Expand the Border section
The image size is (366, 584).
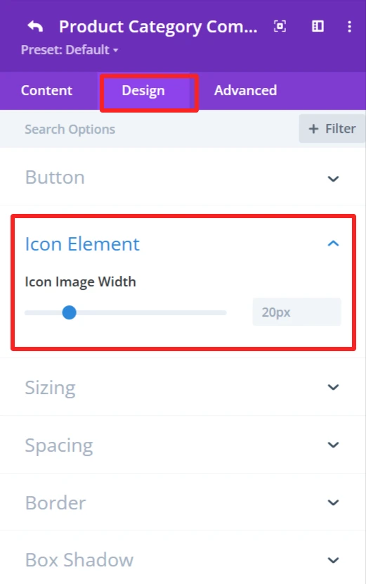pos(183,502)
